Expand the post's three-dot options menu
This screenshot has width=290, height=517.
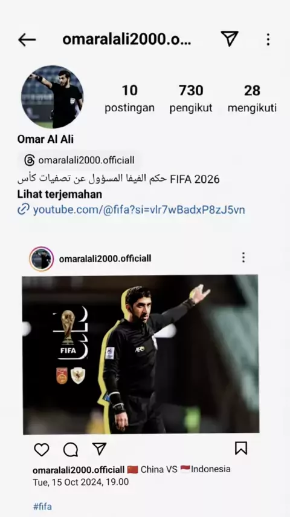243,257
